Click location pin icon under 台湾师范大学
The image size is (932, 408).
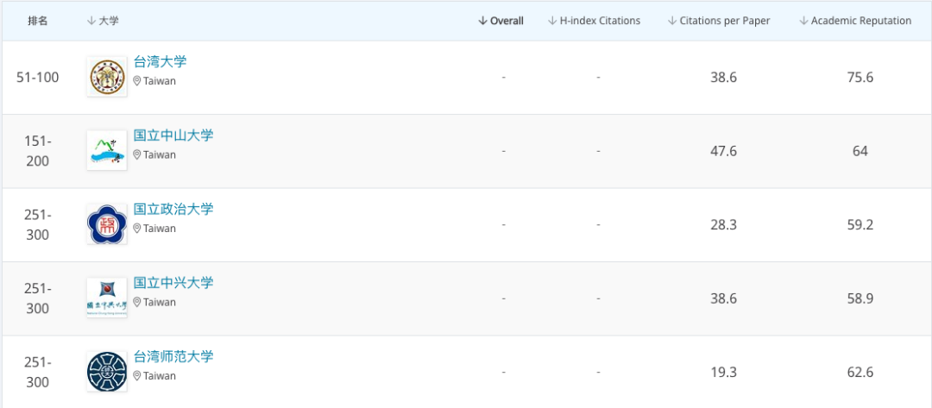coord(136,376)
